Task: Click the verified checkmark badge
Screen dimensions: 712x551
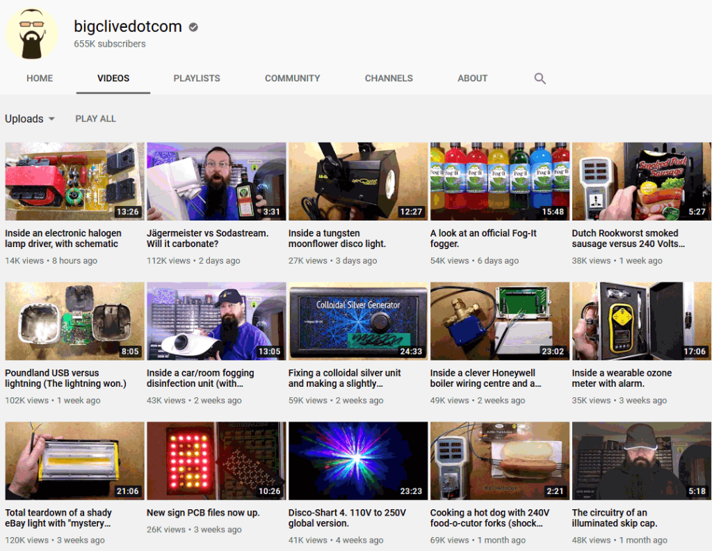Action: pos(193,27)
